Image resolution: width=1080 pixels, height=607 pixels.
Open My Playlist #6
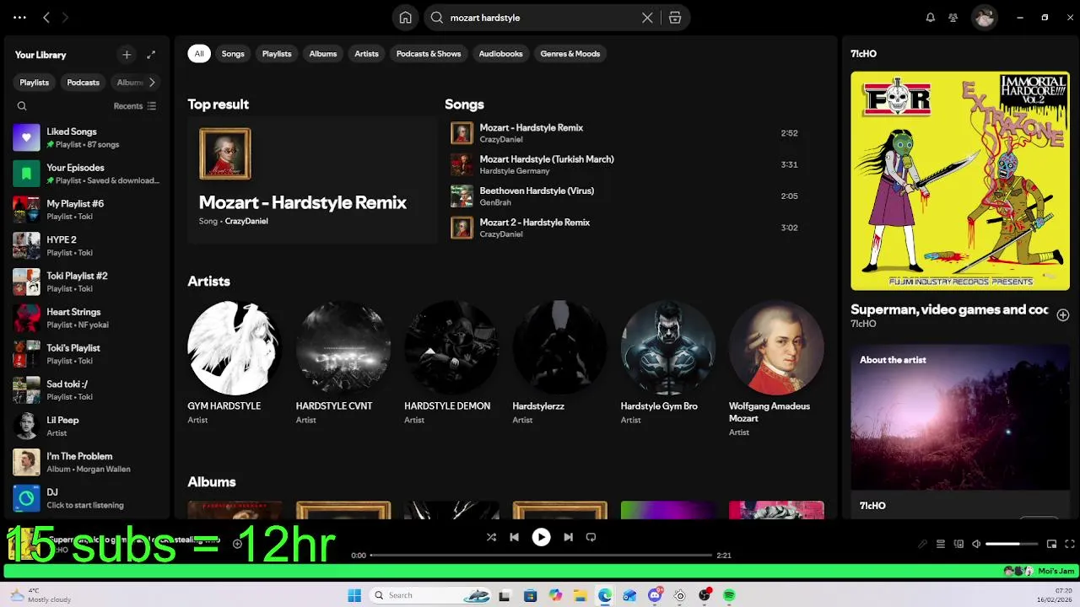click(85, 210)
